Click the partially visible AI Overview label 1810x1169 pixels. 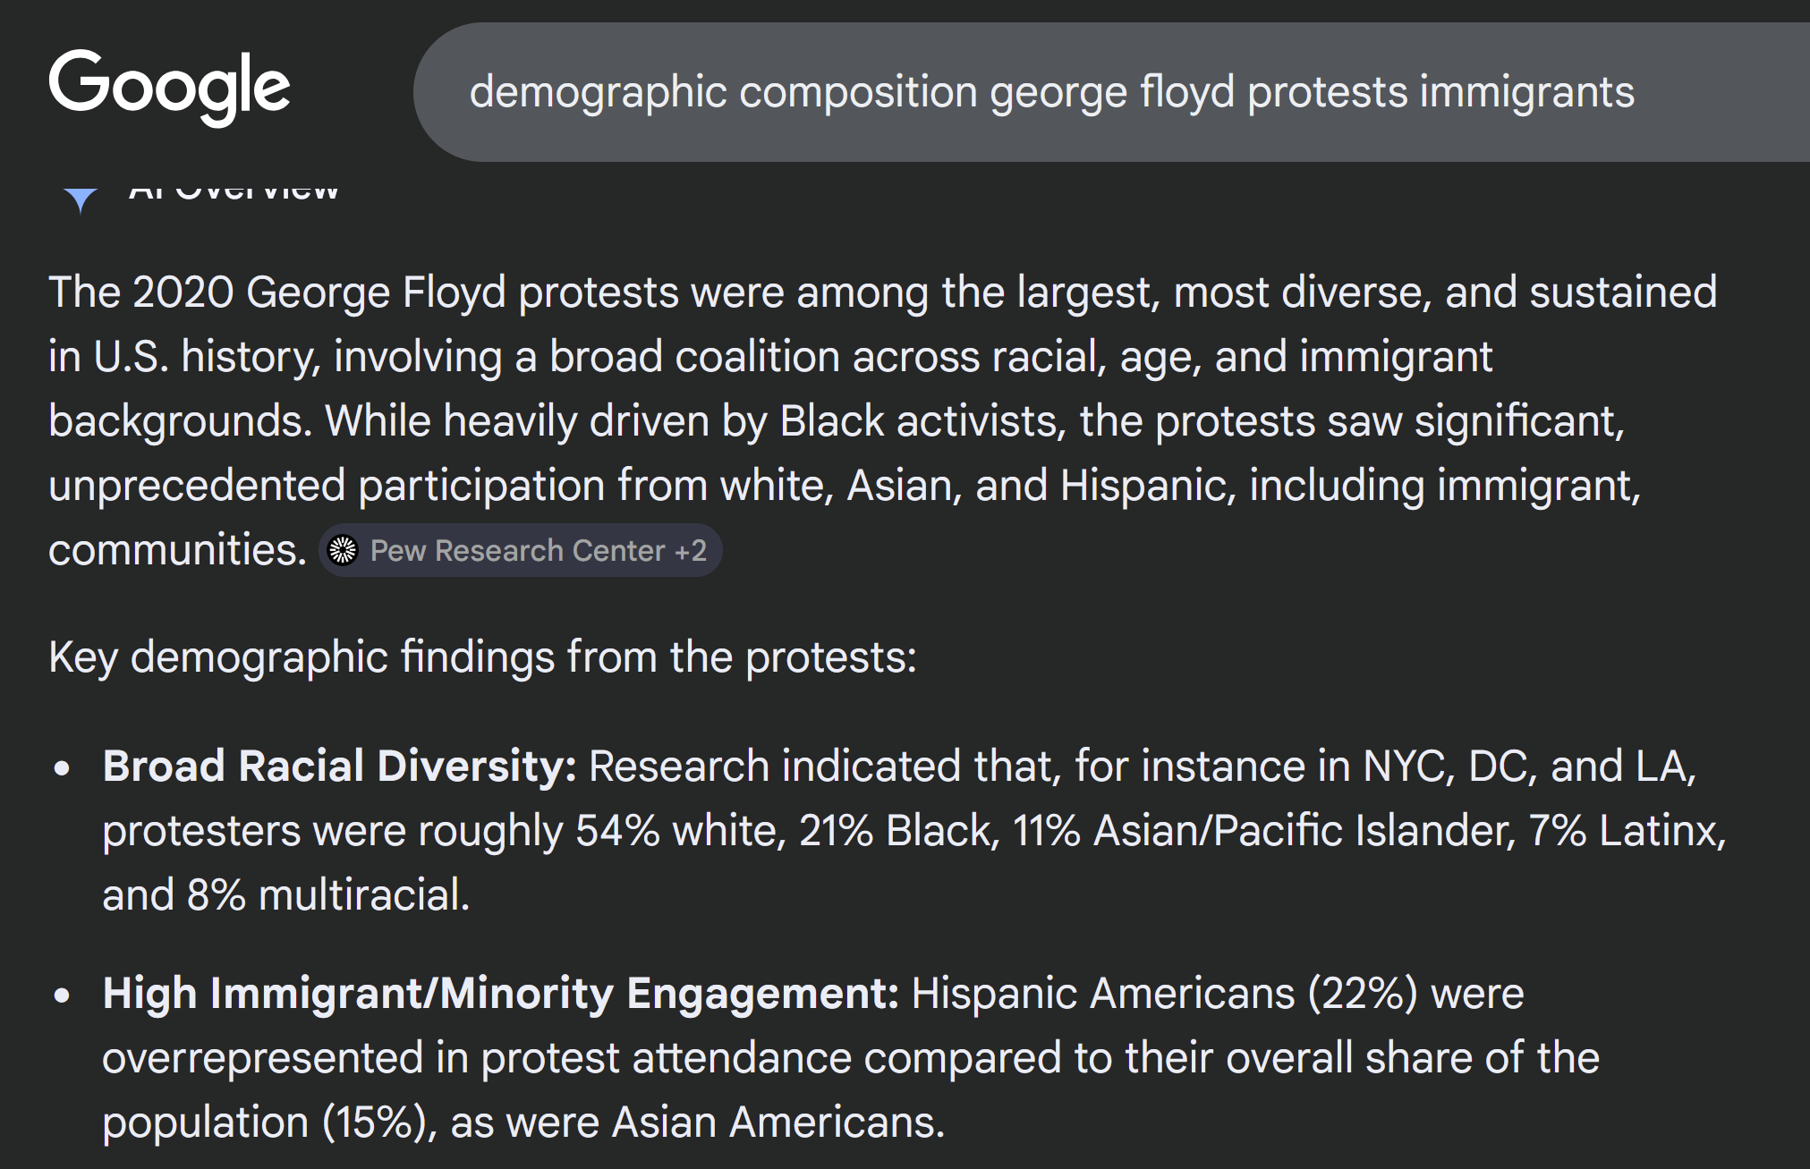click(234, 191)
